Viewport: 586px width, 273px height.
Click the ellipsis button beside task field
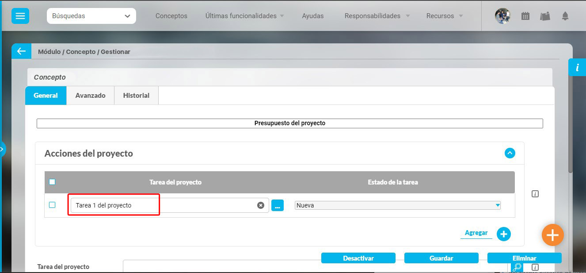[x=277, y=205]
